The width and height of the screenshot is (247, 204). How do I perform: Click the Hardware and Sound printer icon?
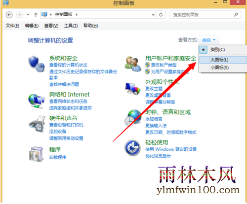click(37, 124)
